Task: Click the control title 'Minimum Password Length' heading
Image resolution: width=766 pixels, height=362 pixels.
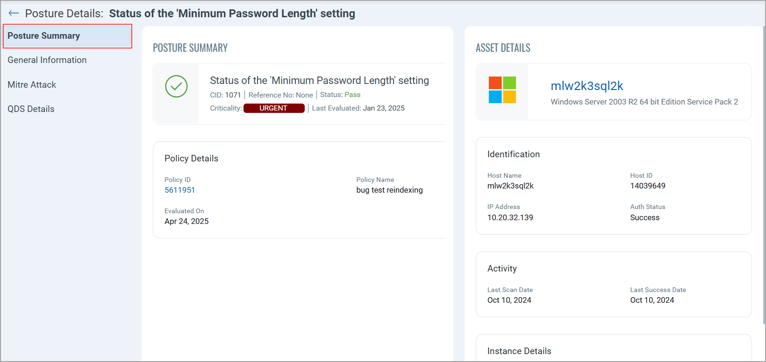Action: coord(319,81)
